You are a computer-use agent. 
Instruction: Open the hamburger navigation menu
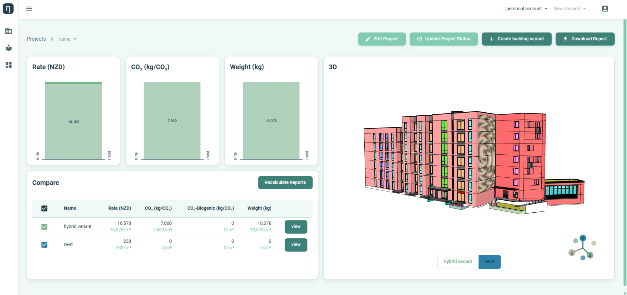tap(29, 9)
